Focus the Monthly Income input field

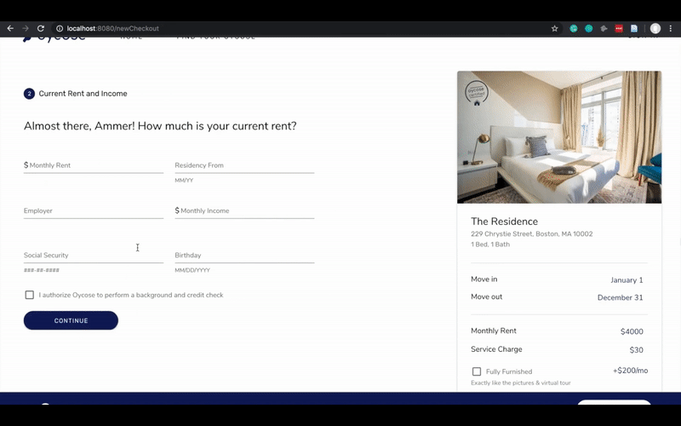coord(244,210)
